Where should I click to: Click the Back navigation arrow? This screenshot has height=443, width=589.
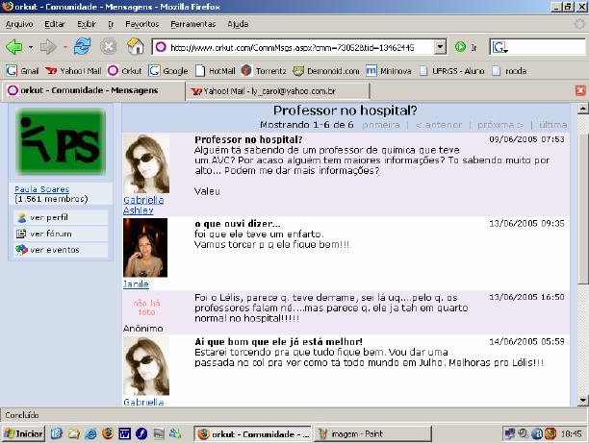(14, 46)
